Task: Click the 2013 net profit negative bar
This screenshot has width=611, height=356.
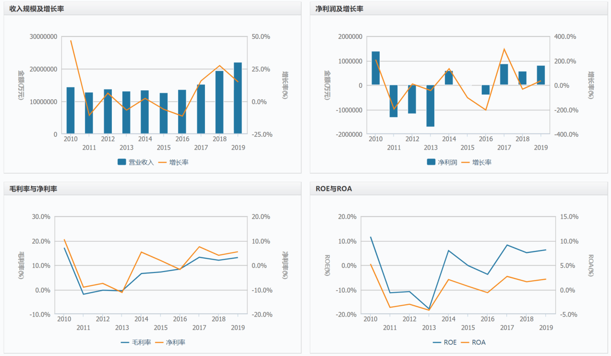Action: (x=431, y=106)
